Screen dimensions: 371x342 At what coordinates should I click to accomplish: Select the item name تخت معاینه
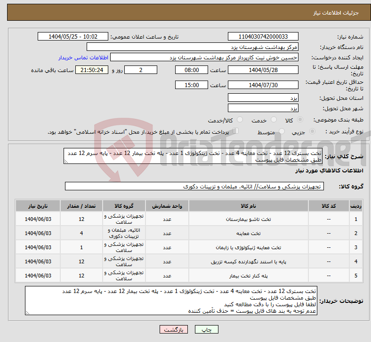coord(248,233)
